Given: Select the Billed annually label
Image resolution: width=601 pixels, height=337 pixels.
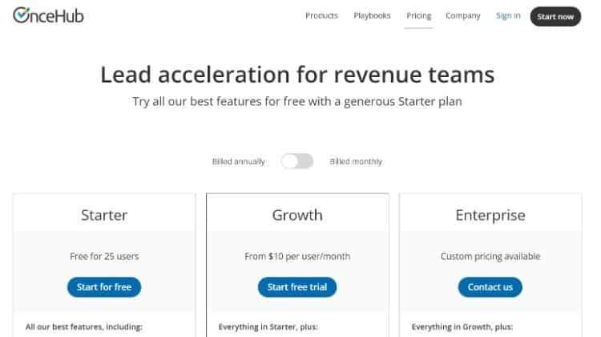Looking at the screenshot, I should (x=238, y=161).
